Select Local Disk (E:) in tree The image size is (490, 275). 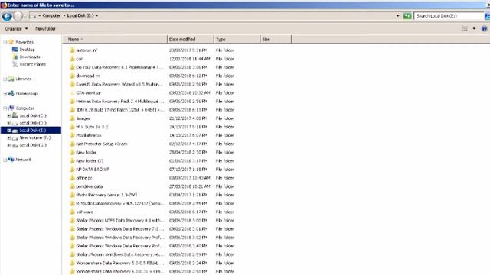click(32, 131)
